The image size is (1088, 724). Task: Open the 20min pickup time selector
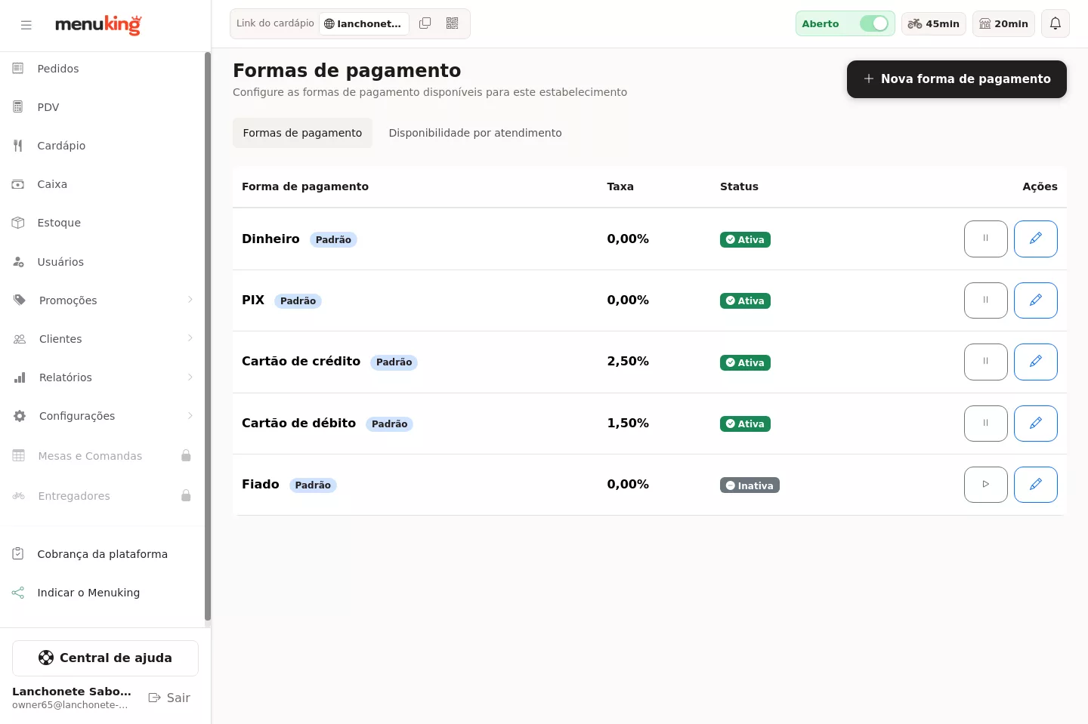pyautogui.click(x=1004, y=23)
